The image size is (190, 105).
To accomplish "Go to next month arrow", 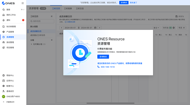I will [100, 28].
